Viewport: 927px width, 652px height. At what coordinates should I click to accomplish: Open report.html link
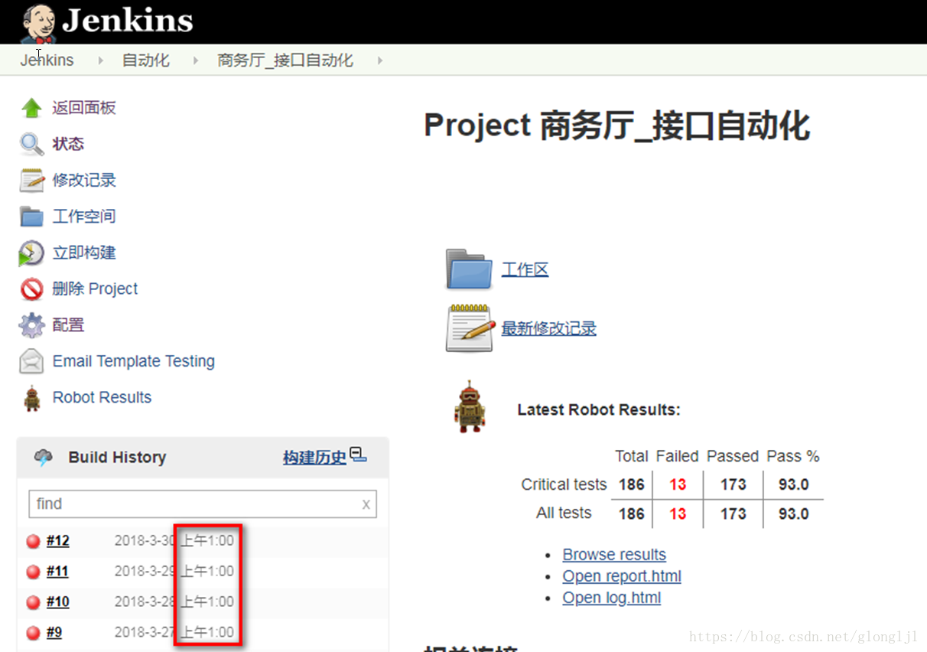(x=622, y=576)
